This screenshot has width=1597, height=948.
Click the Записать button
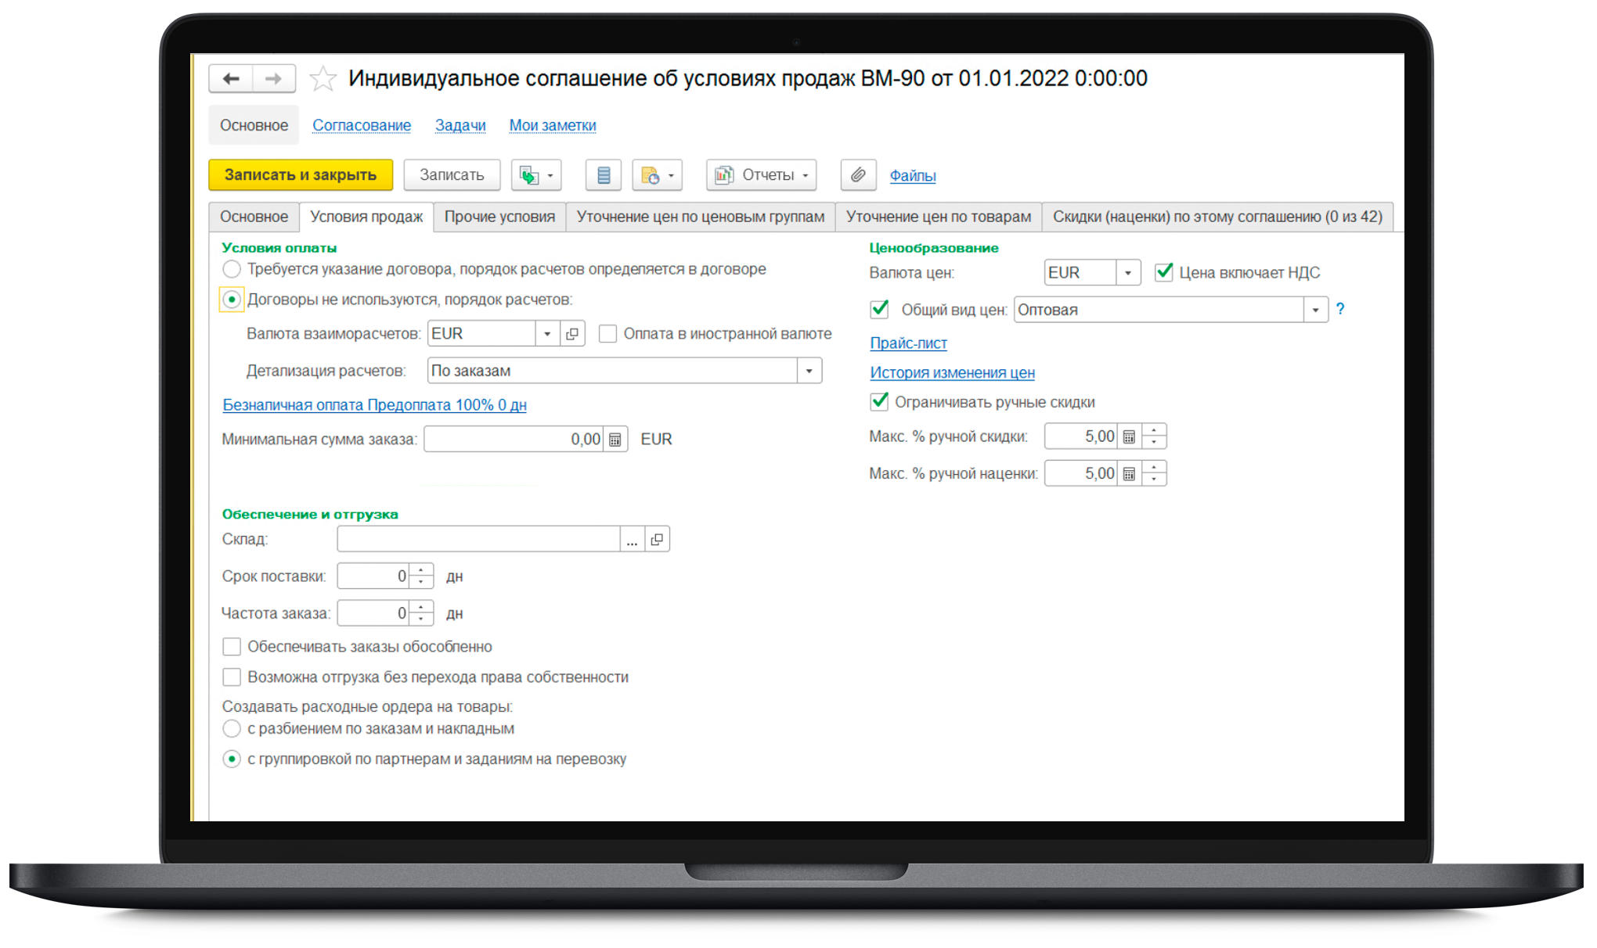tap(452, 175)
